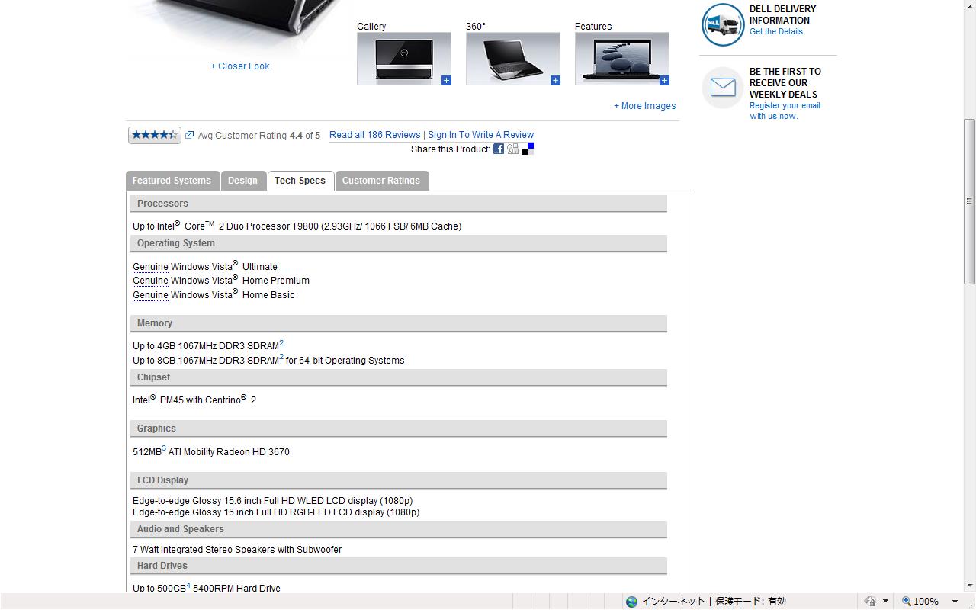This screenshot has height=610, width=976.
Task: Click plus icon on Features thumbnail
Action: [x=664, y=80]
